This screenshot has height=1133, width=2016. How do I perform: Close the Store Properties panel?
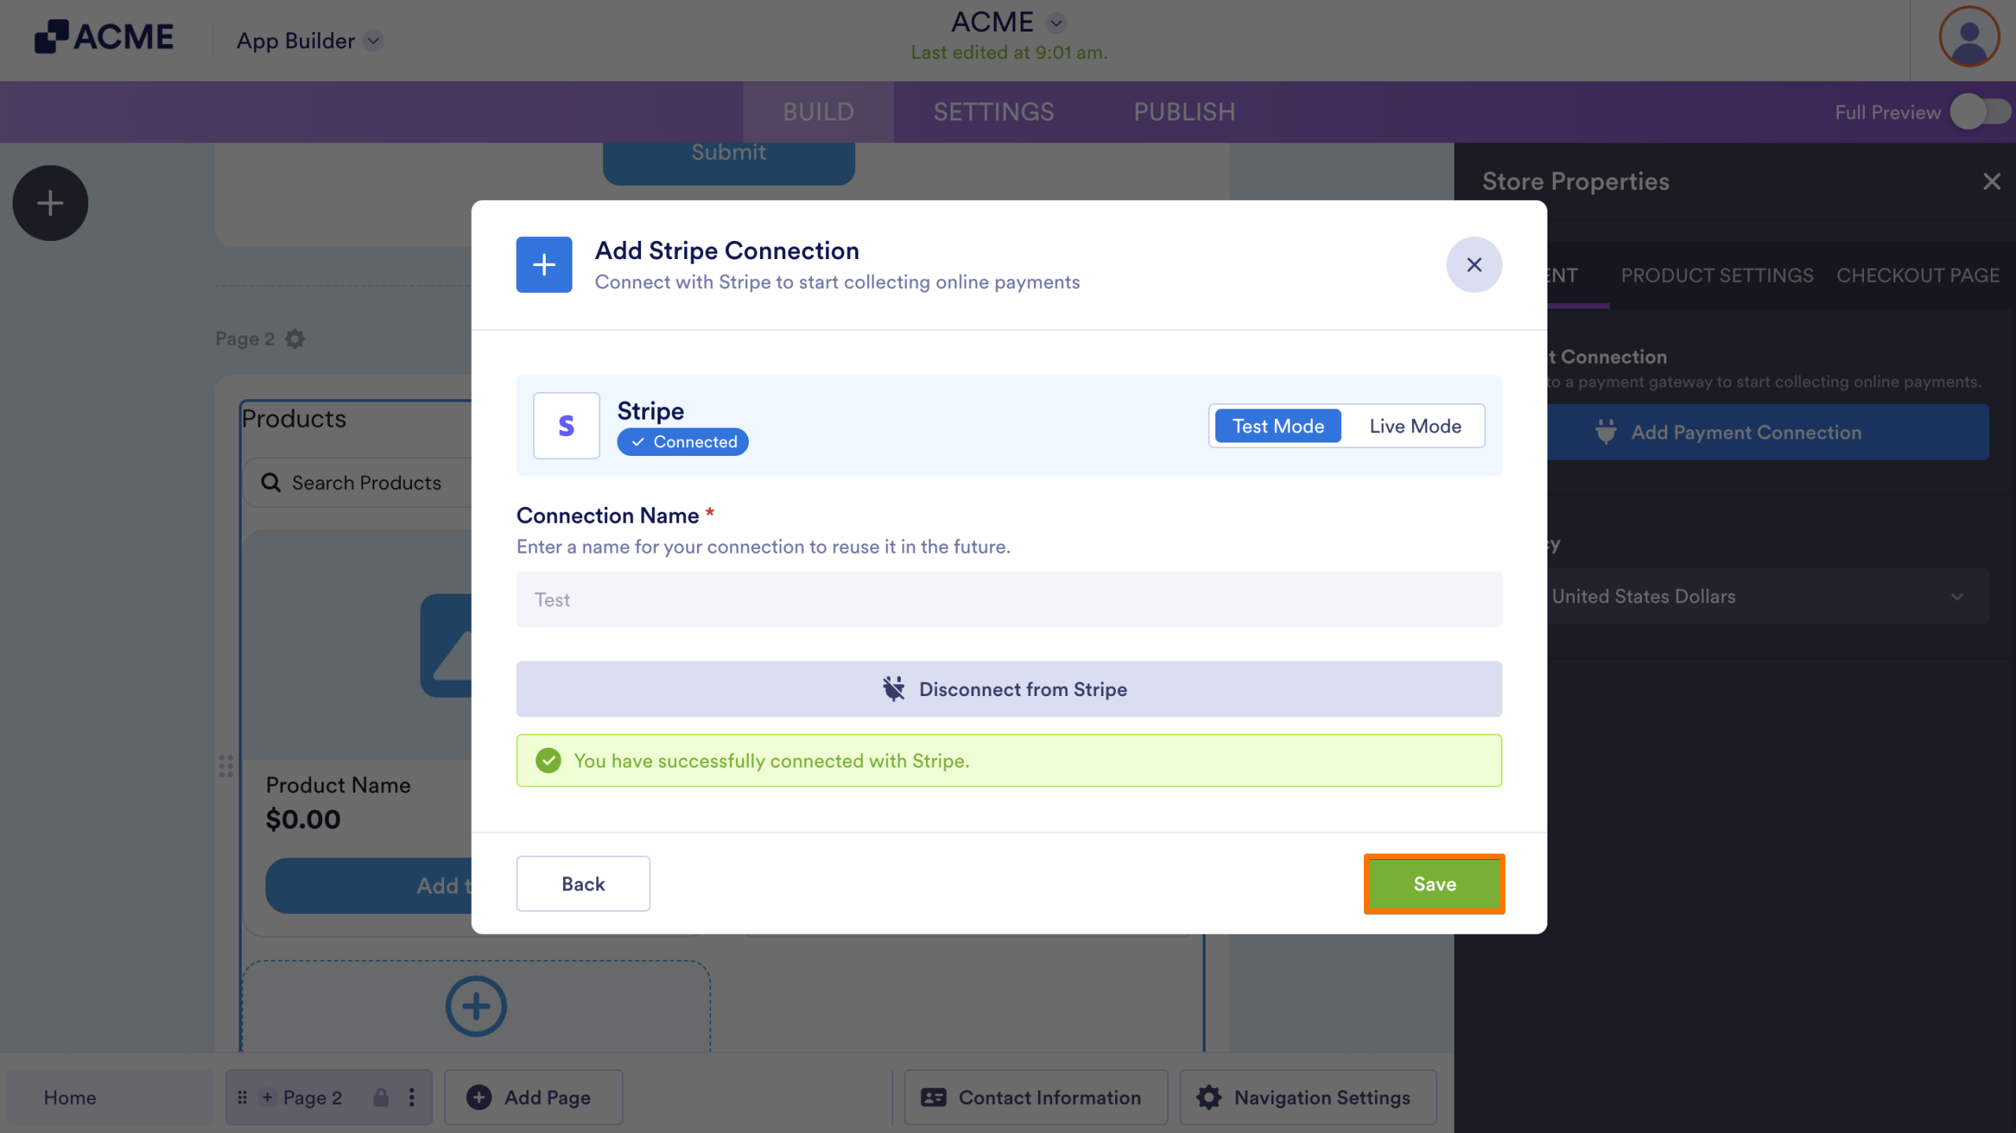(1992, 182)
